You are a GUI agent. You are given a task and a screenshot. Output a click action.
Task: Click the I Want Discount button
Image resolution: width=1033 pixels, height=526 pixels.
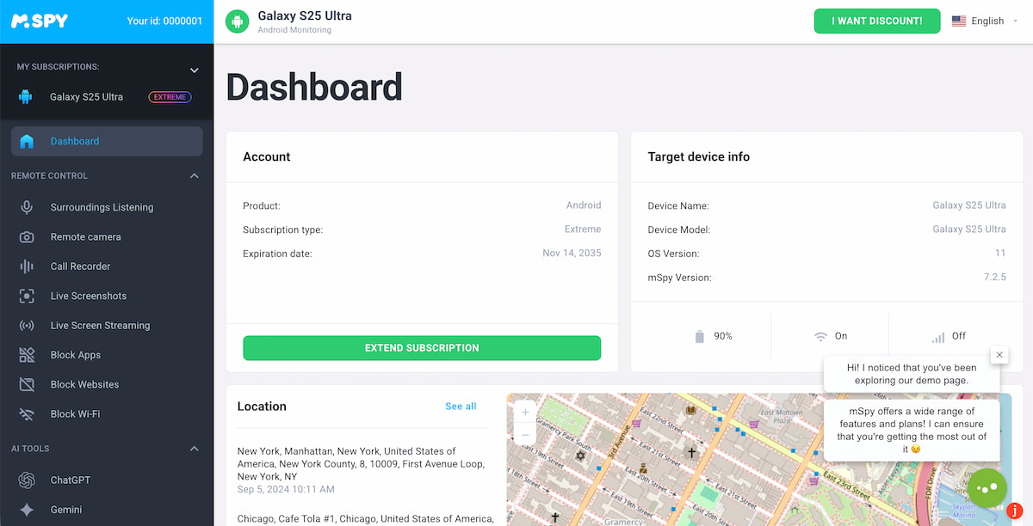(x=876, y=21)
